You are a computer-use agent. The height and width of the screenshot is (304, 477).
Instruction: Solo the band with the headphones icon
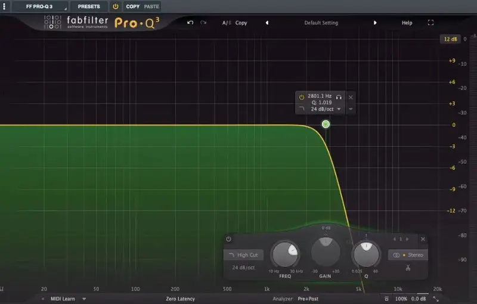pos(339,97)
